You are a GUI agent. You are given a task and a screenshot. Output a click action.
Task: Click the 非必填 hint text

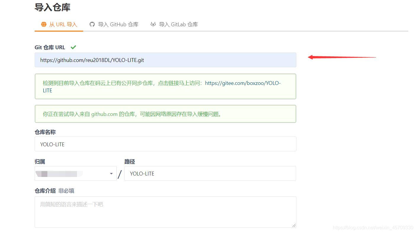coord(66,191)
